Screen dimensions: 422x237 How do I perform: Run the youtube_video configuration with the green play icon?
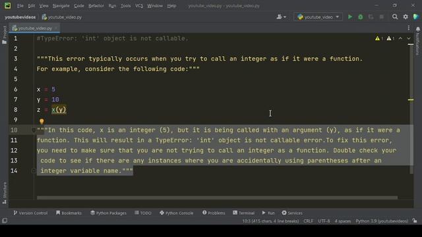click(x=350, y=17)
